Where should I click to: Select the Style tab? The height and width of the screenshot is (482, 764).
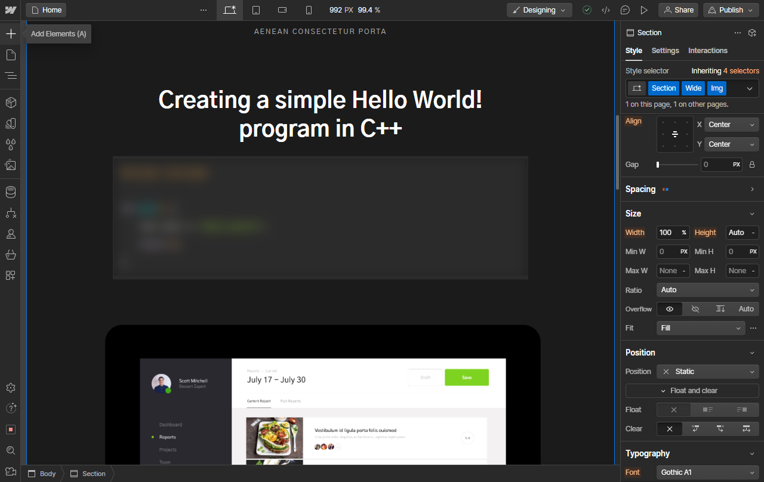634,51
